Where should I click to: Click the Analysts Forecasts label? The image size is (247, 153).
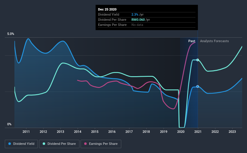click(x=215, y=41)
